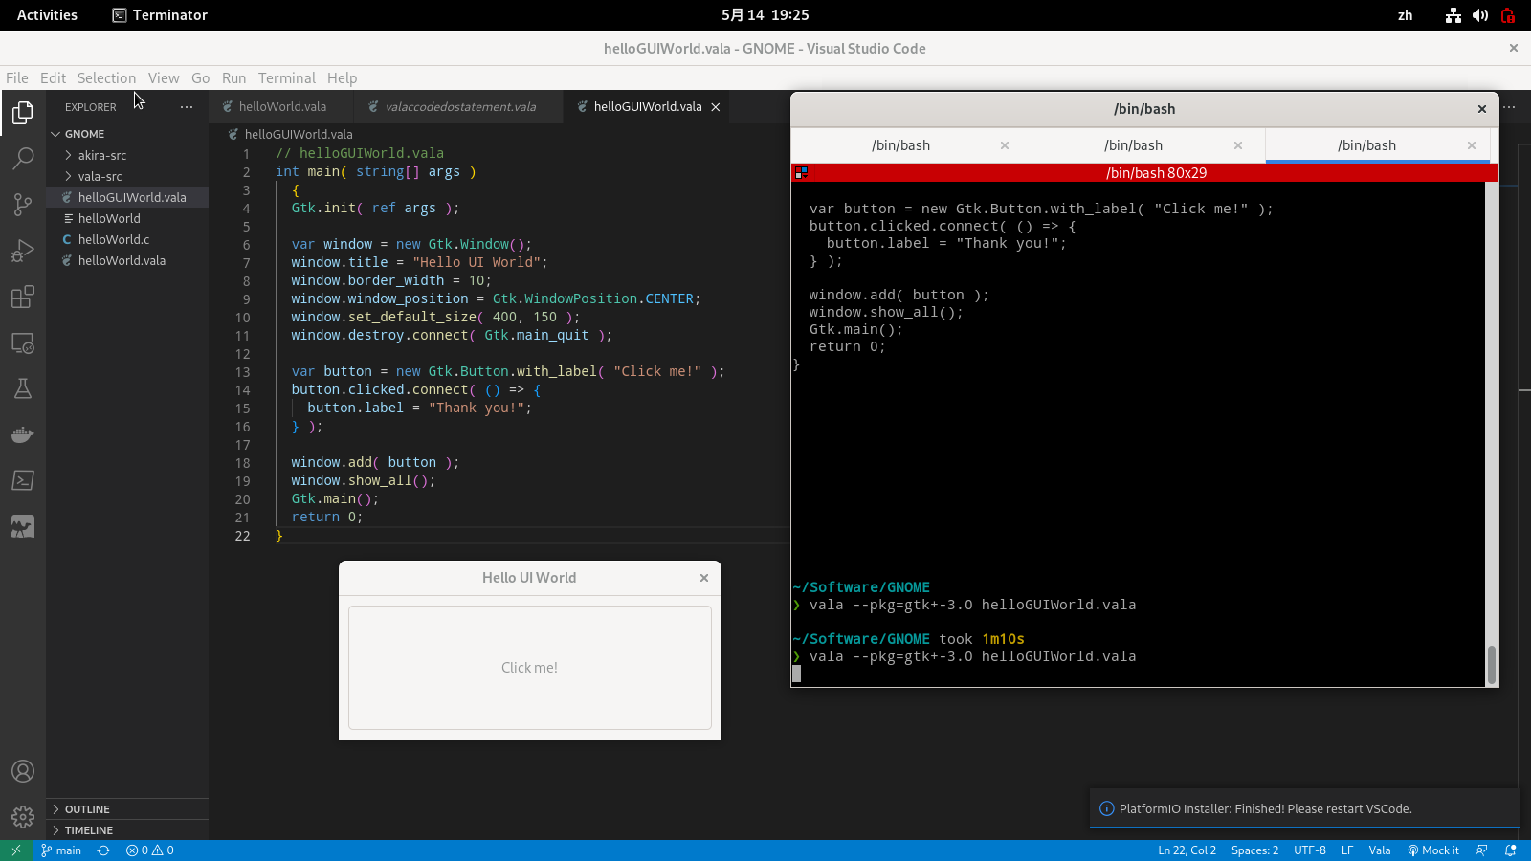Expand the akira-src folder

click(102, 155)
